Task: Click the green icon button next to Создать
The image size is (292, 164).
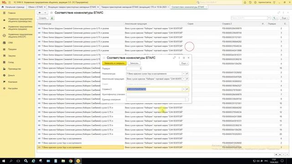Action: point(52,18)
